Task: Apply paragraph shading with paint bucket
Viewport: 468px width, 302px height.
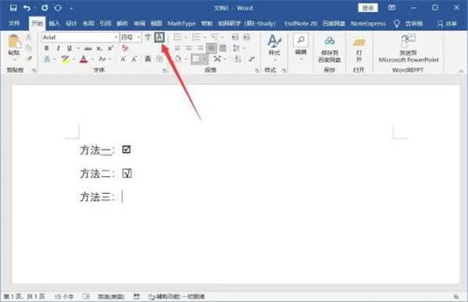Action: click(x=178, y=58)
